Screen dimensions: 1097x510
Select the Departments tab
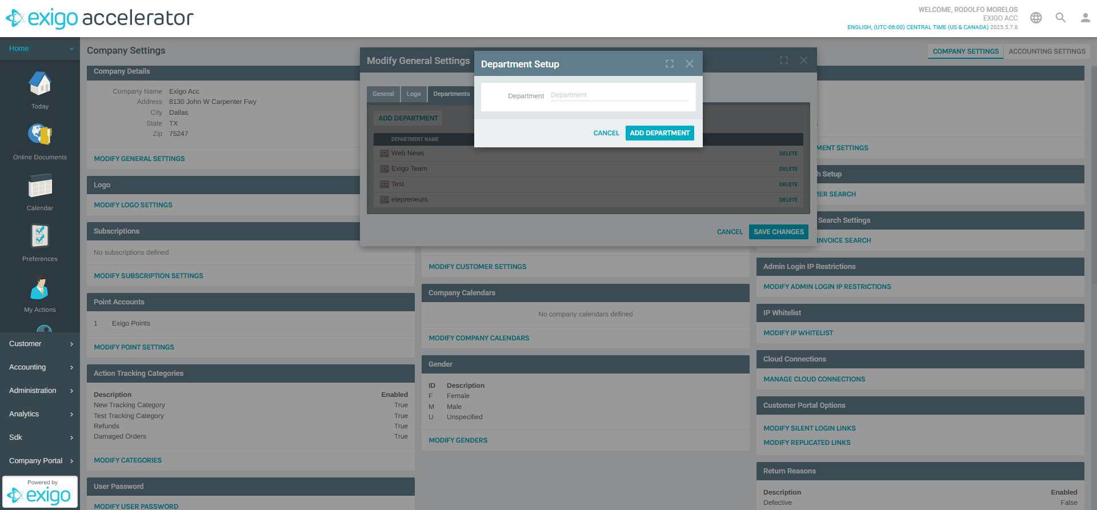(451, 94)
